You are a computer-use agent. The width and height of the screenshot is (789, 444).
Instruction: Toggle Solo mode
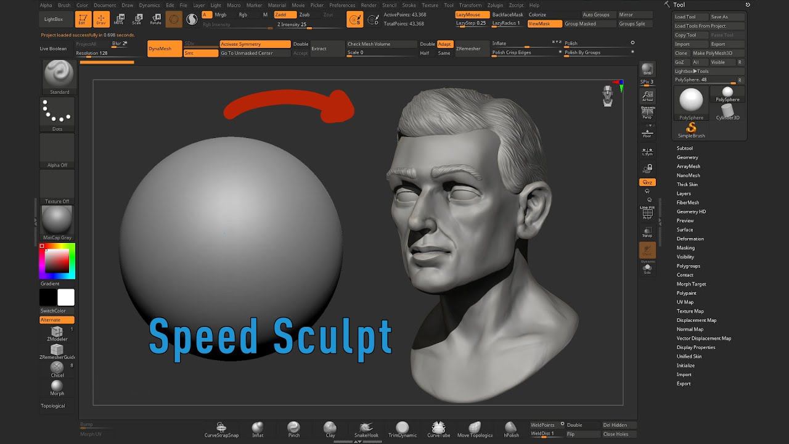pyautogui.click(x=647, y=268)
